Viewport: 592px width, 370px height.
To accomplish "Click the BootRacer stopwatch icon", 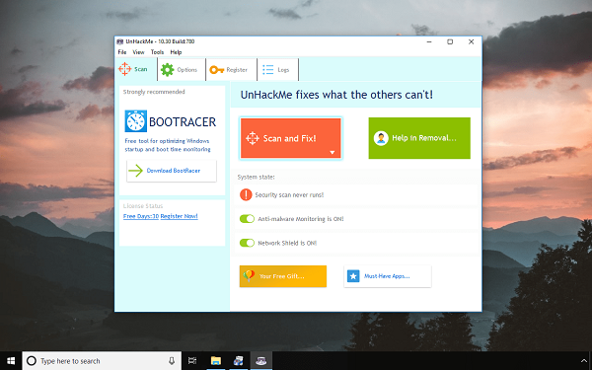I will pos(136,121).
